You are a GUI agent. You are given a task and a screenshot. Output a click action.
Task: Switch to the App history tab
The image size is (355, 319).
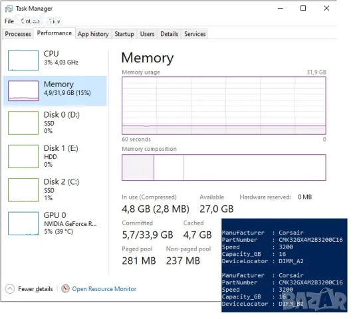pyautogui.click(x=93, y=34)
